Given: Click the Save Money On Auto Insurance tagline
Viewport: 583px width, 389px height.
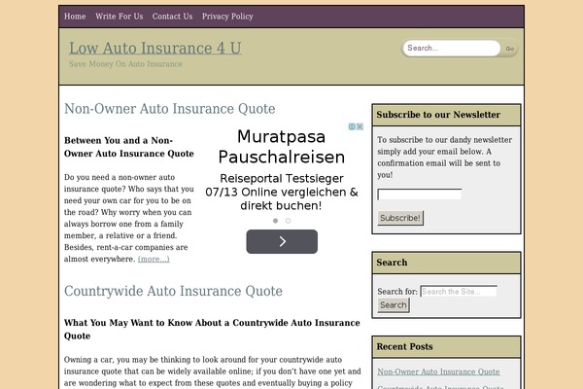Looking at the screenshot, I should [125, 64].
